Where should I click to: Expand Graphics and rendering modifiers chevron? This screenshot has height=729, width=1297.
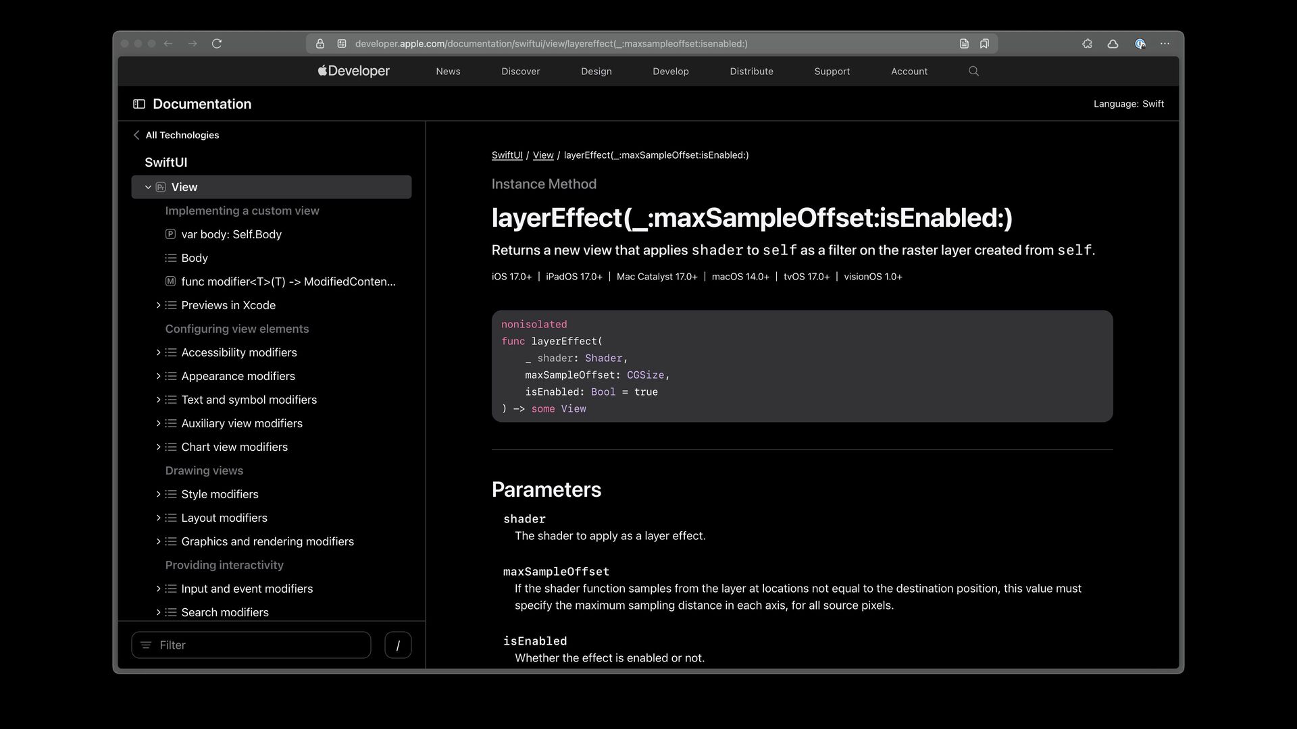pos(158,541)
